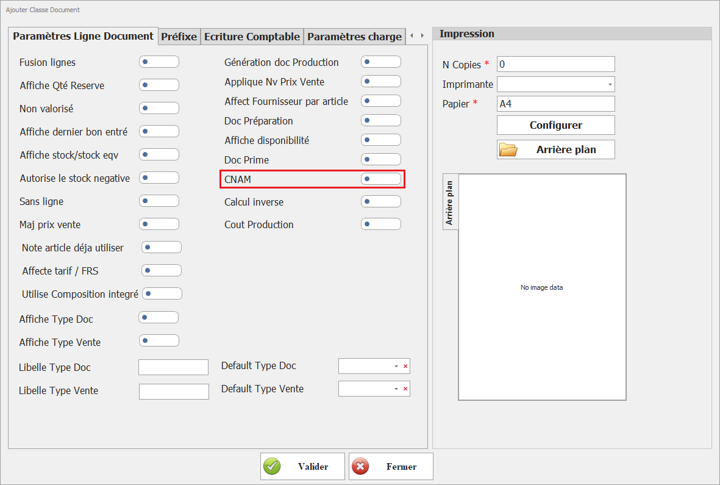
Task: Toggle Utilise Composition integré switch
Action: tap(162, 293)
